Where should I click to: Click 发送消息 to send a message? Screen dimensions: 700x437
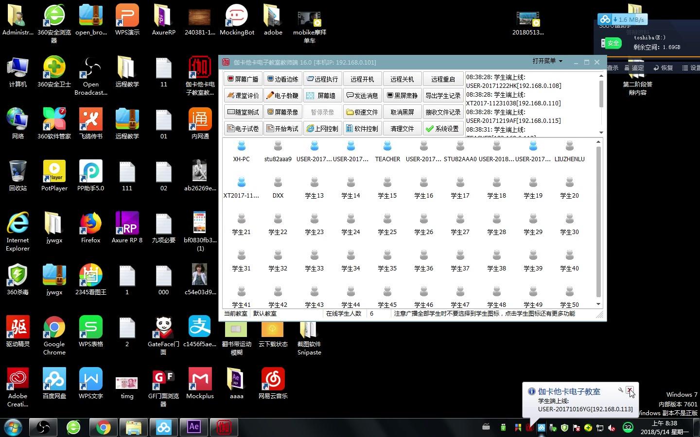(363, 96)
